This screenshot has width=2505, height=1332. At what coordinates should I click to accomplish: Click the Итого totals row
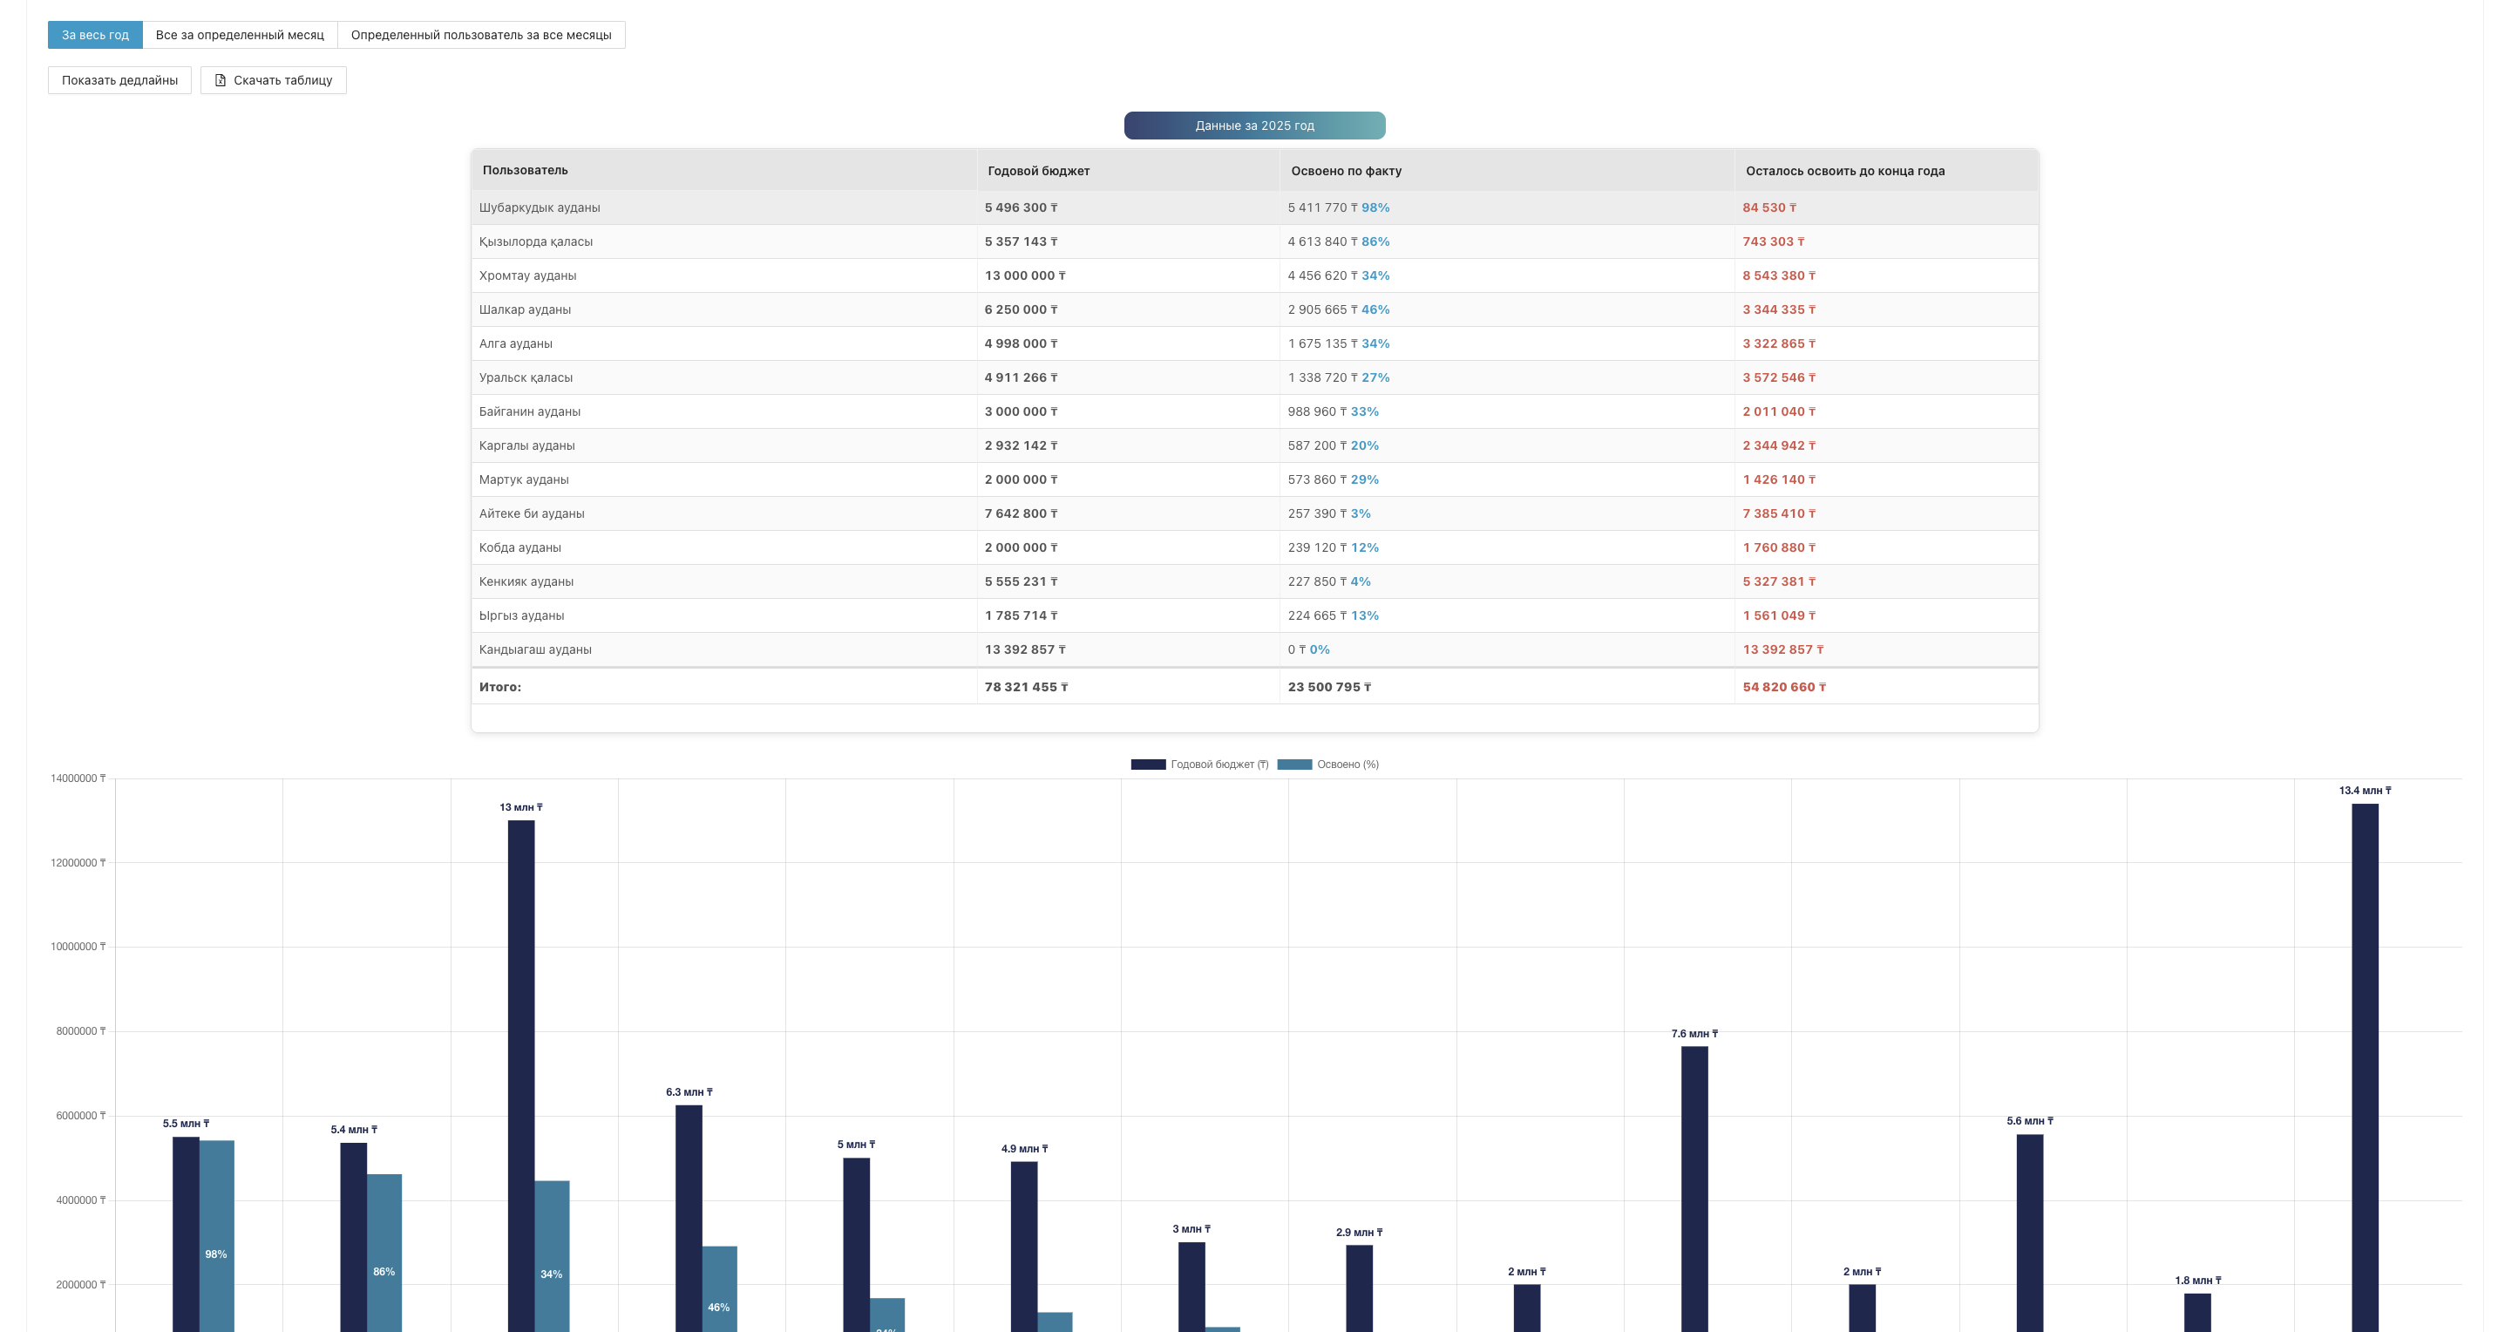click(973, 686)
